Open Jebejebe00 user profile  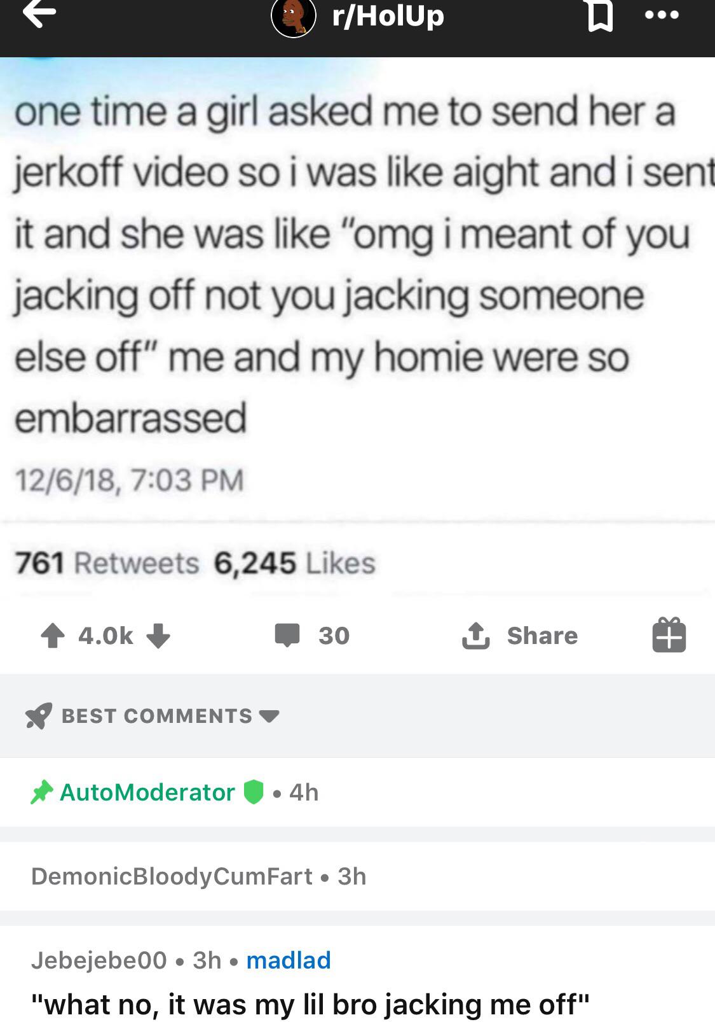(99, 960)
